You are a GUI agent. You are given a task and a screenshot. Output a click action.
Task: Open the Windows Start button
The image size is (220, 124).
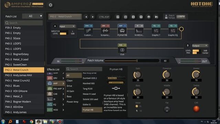(3, 122)
